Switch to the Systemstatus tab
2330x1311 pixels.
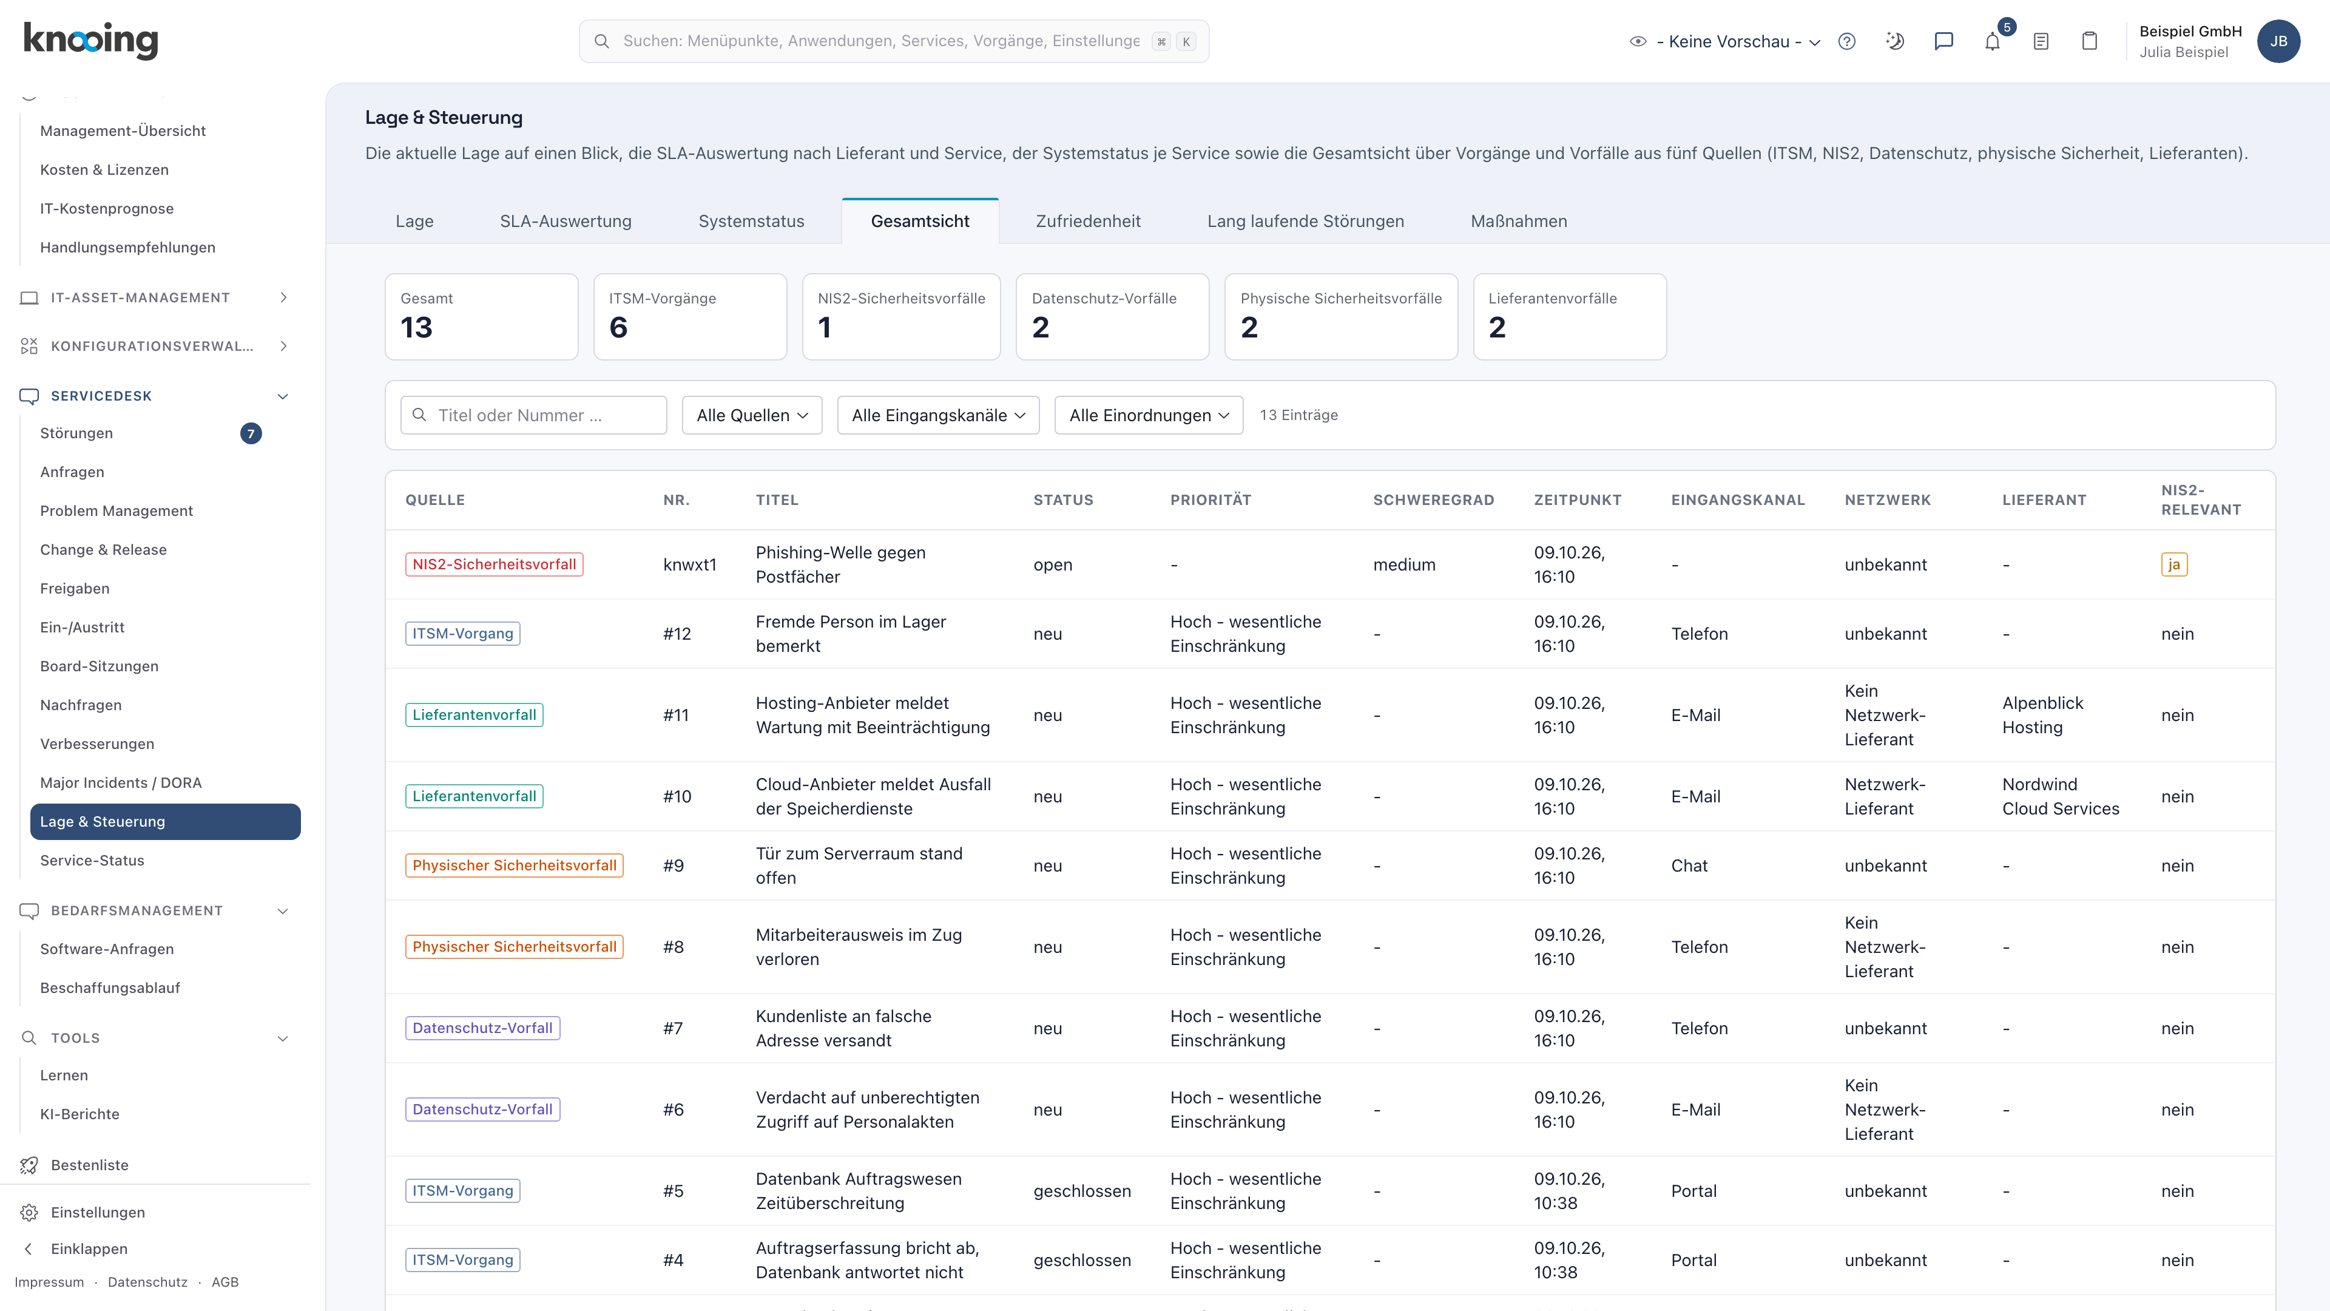click(x=751, y=222)
